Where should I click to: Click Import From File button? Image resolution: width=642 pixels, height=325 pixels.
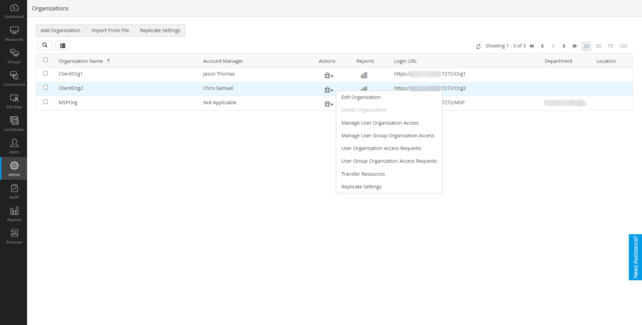point(110,30)
